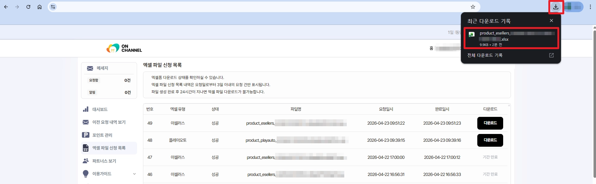
Task: Click request time 2026-04-22 17:00:00
Action: 386,157
